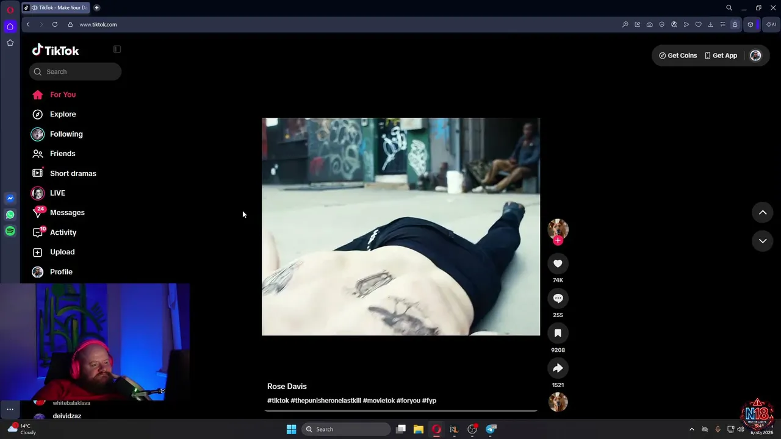Open the video comments

[558, 298]
